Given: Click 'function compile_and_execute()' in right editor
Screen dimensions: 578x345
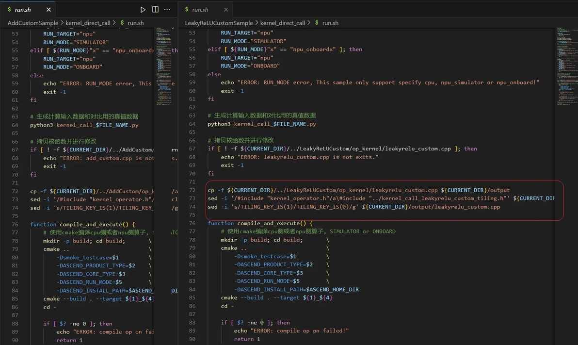Looking at the screenshot, I should [260, 223].
